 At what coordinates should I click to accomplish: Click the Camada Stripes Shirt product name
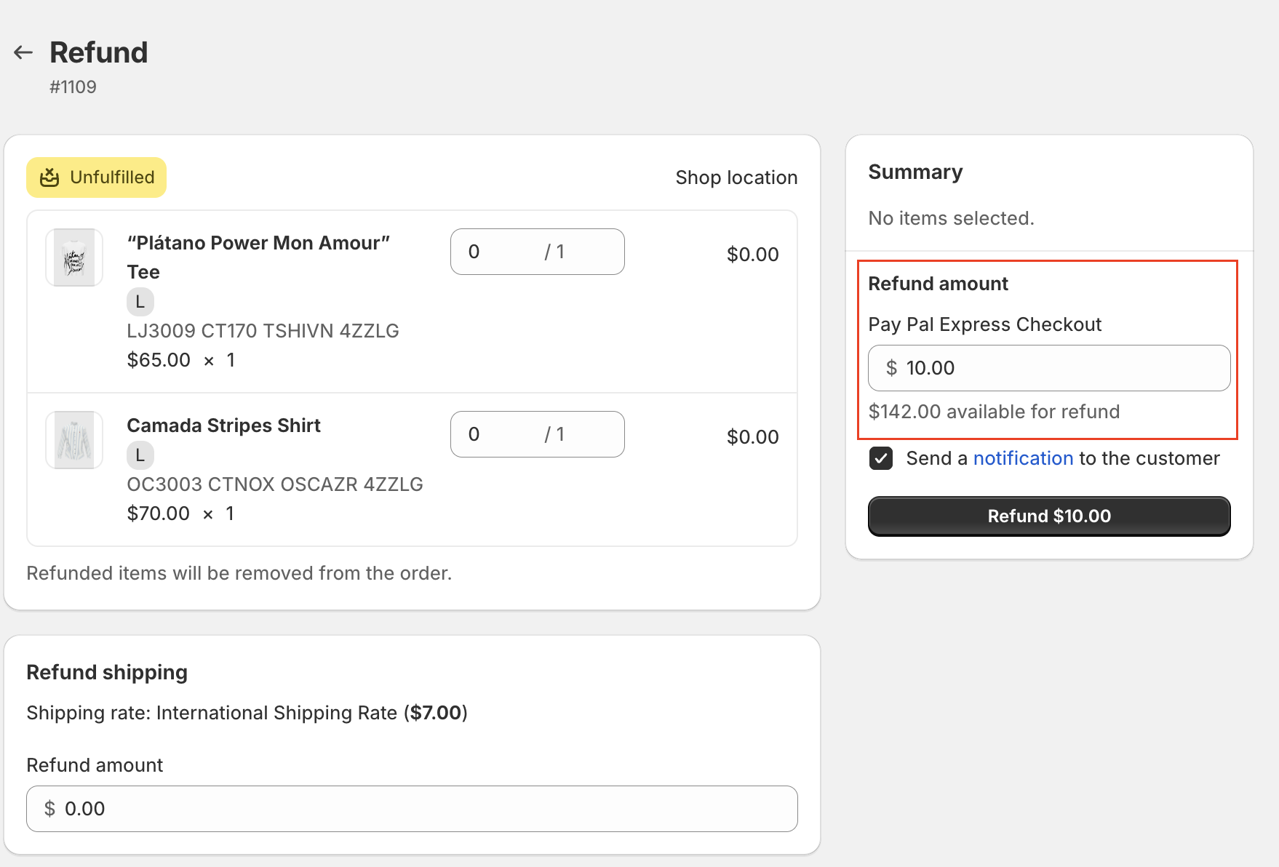(223, 425)
